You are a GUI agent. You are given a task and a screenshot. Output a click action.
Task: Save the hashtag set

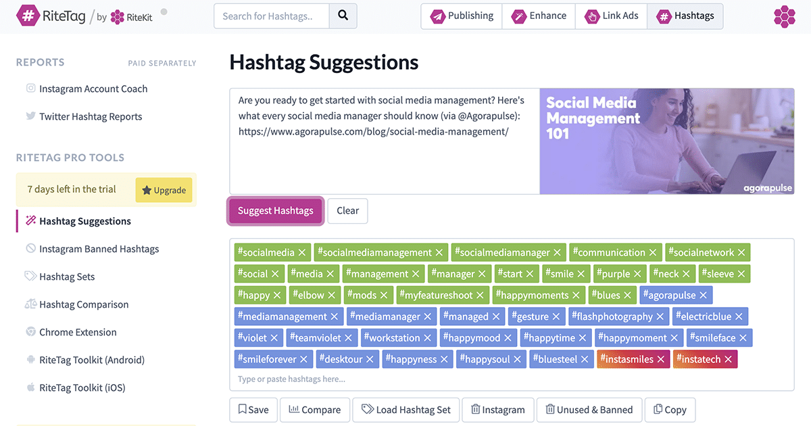click(253, 410)
